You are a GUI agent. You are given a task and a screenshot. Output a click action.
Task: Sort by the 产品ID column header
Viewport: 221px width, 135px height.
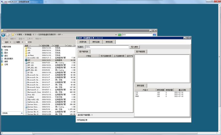pyautogui.click(x=145, y=90)
